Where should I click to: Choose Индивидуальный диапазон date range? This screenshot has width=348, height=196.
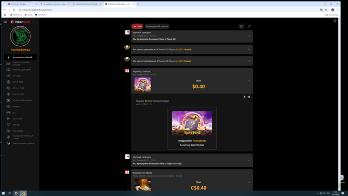157,26
